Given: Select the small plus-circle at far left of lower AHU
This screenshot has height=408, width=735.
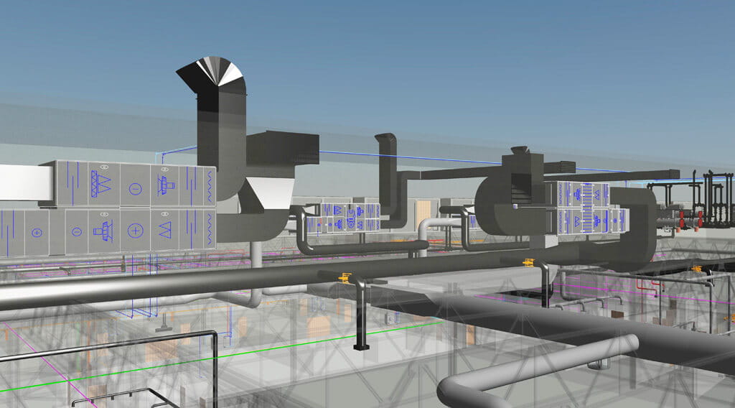Looking at the screenshot, I should click(37, 233).
